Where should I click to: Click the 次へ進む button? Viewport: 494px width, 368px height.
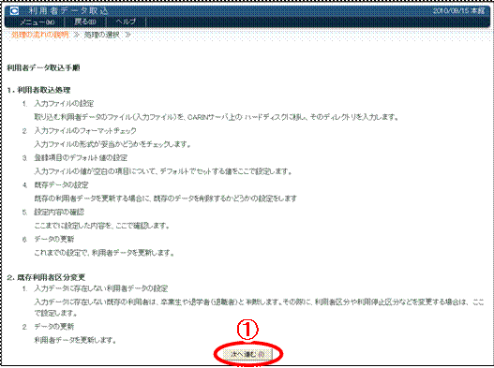click(x=247, y=354)
